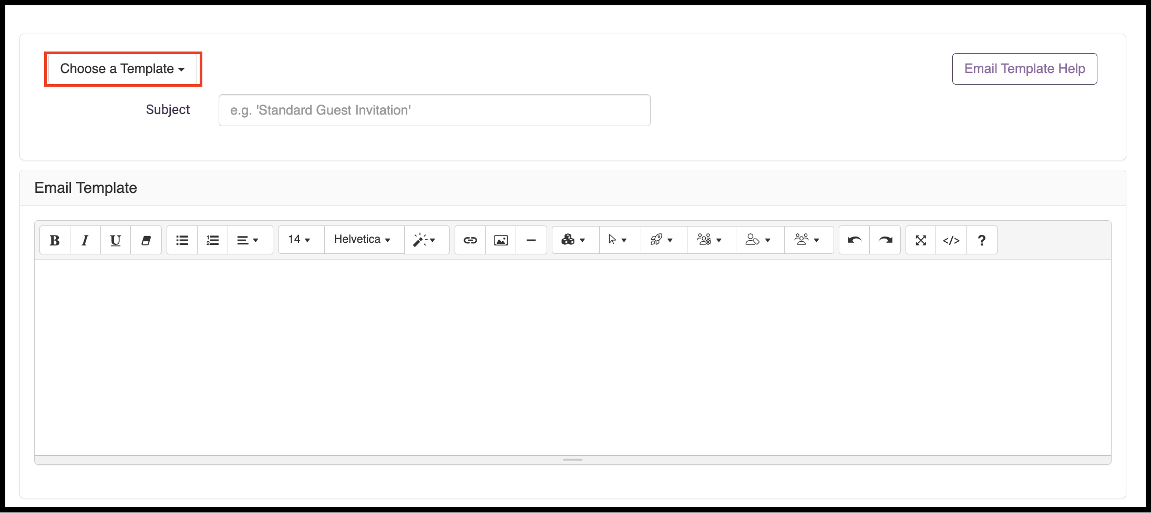Image resolution: width=1151 pixels, height=513 pixels.
Task: Toggle underline formatting
Action: [x=116, y=240]
